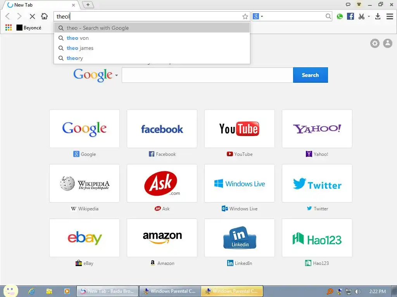Select the 'theo von' suggestion
This screenshot has width=397, height=297.
pyautogui.click(x=152, y=38)
